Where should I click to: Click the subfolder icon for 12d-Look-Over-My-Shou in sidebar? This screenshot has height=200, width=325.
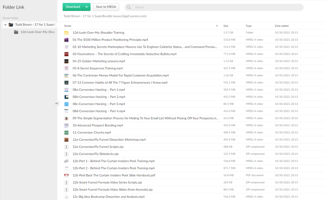[x=16, y=32]
